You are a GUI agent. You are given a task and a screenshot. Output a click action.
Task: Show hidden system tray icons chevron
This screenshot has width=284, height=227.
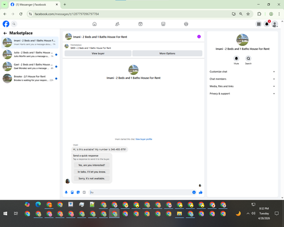248,213
